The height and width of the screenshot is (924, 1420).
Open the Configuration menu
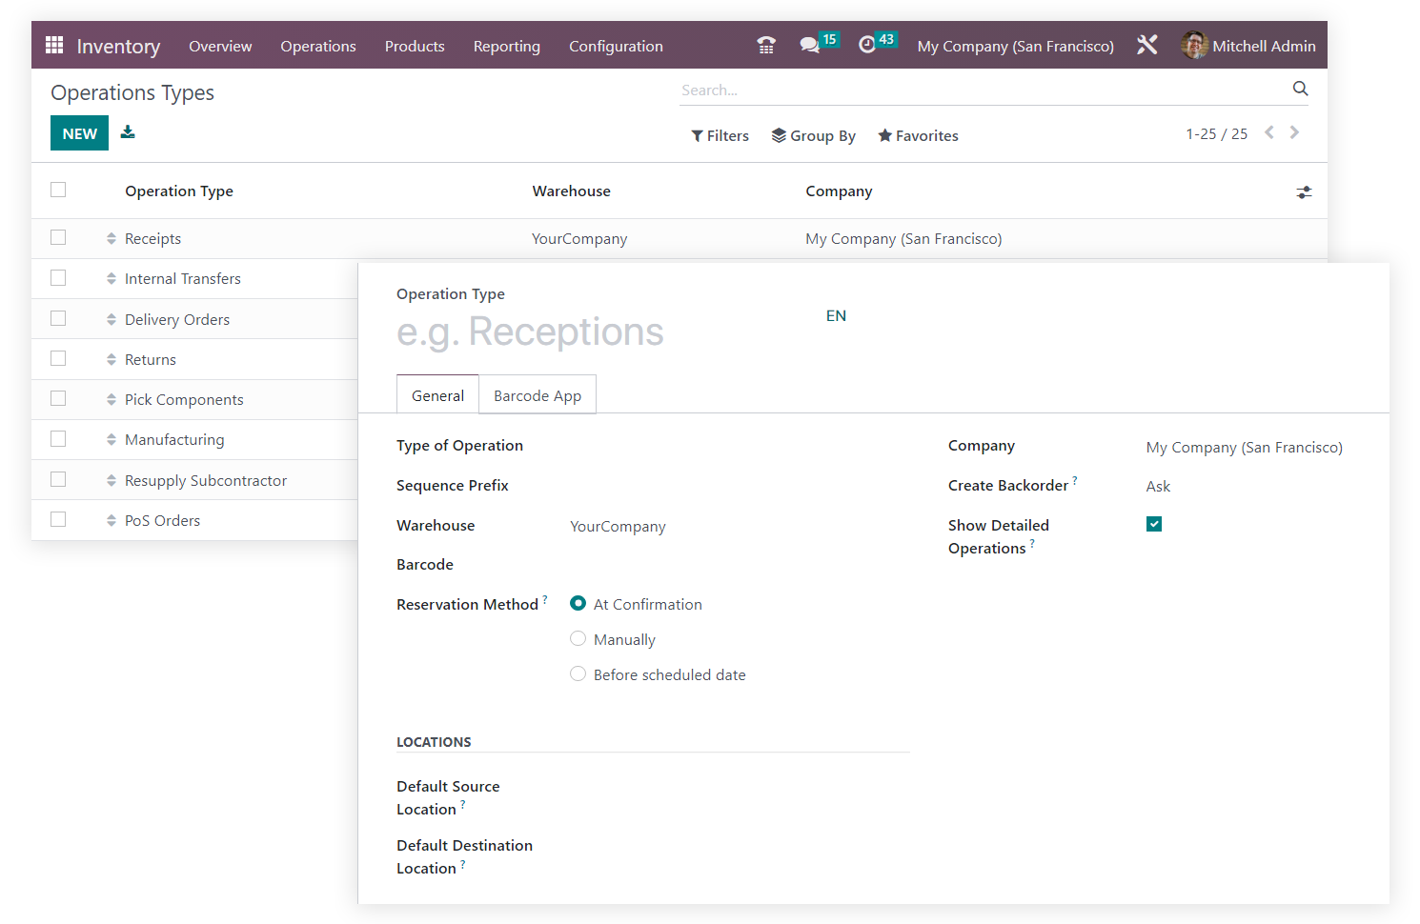coord(616,46)
